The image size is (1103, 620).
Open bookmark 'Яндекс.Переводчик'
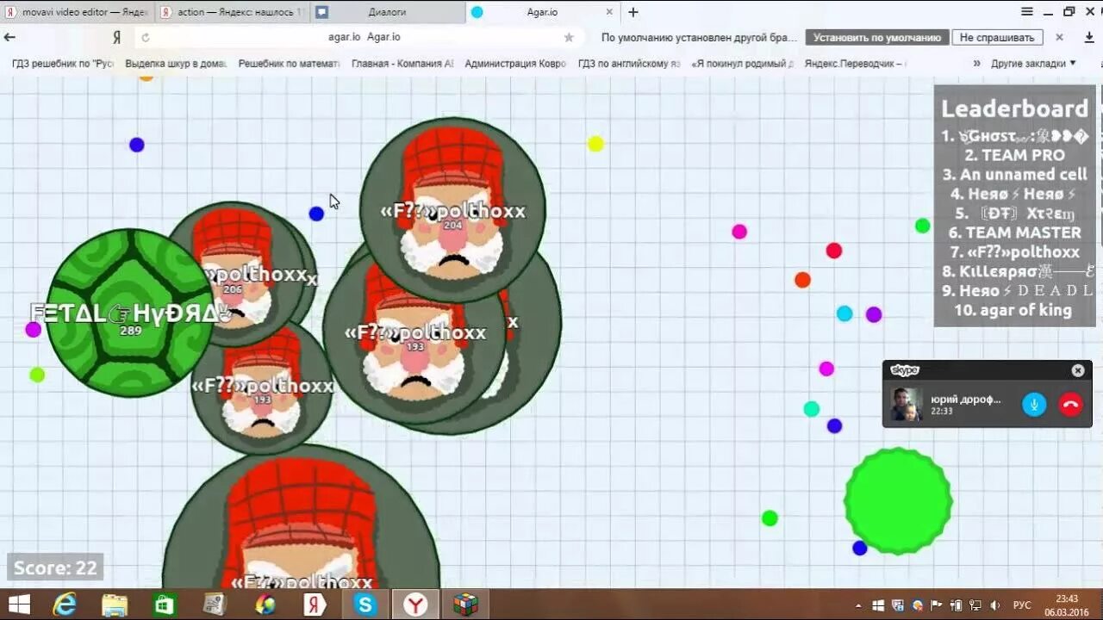click(x=856, y=64)
